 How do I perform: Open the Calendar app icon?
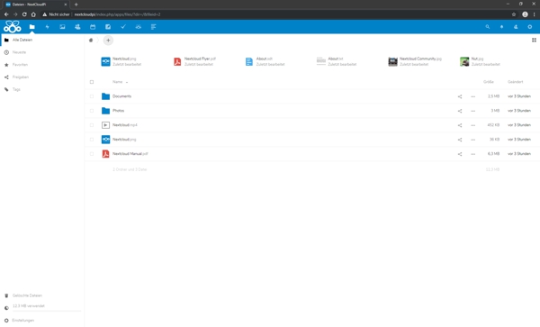coord(93,26)
